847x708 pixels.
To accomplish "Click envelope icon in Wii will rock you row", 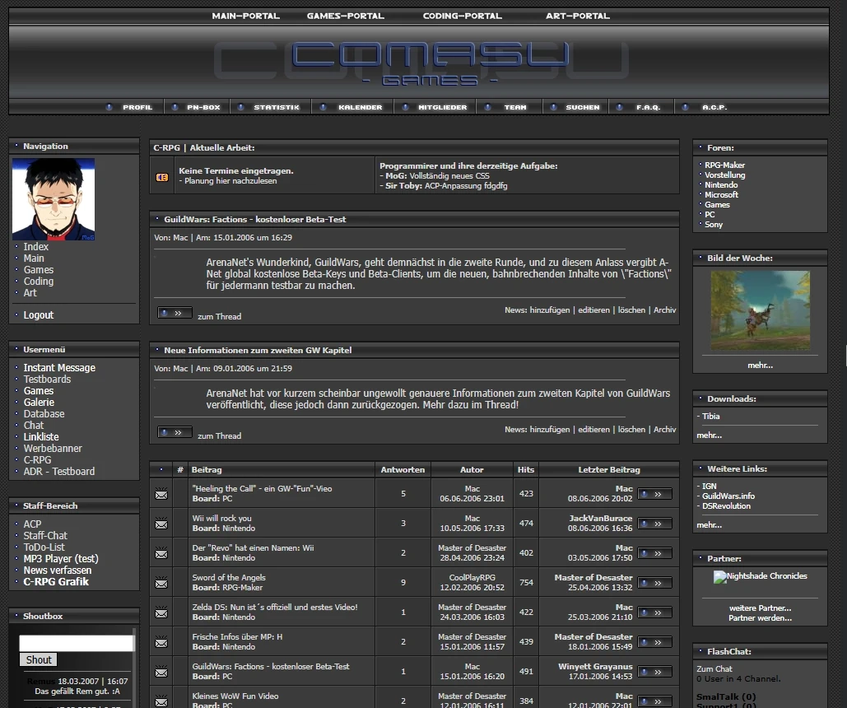I will 161,524.
